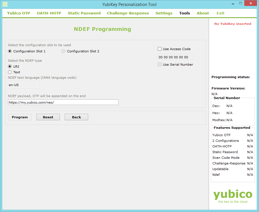259x212 pixels.
Task: Open the Challenge-Response section
Action: pyautogui.click(x=128, y=13)
